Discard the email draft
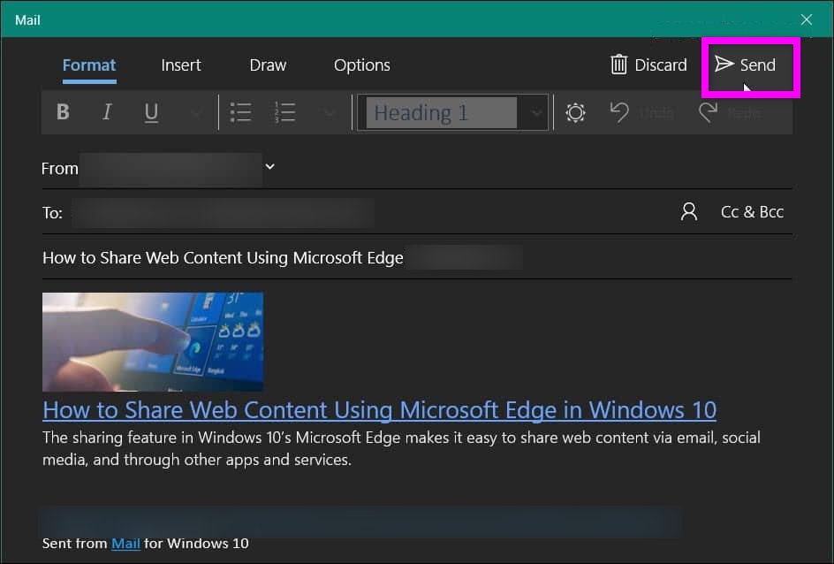 (x=648, y=65)
